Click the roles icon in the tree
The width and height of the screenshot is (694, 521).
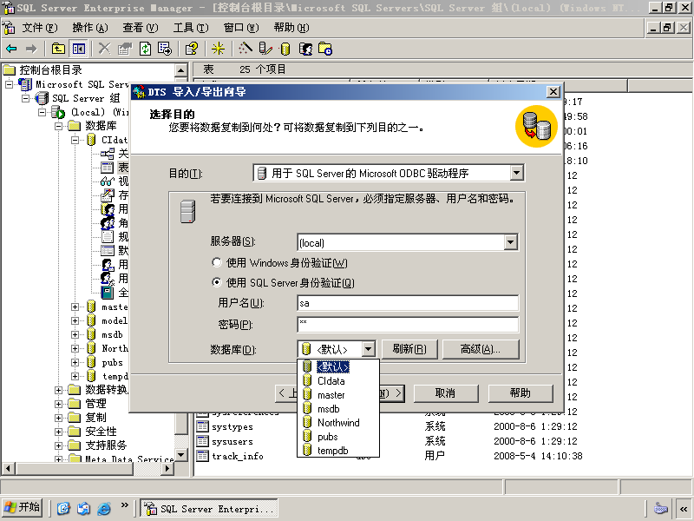[x=108, y=223]
